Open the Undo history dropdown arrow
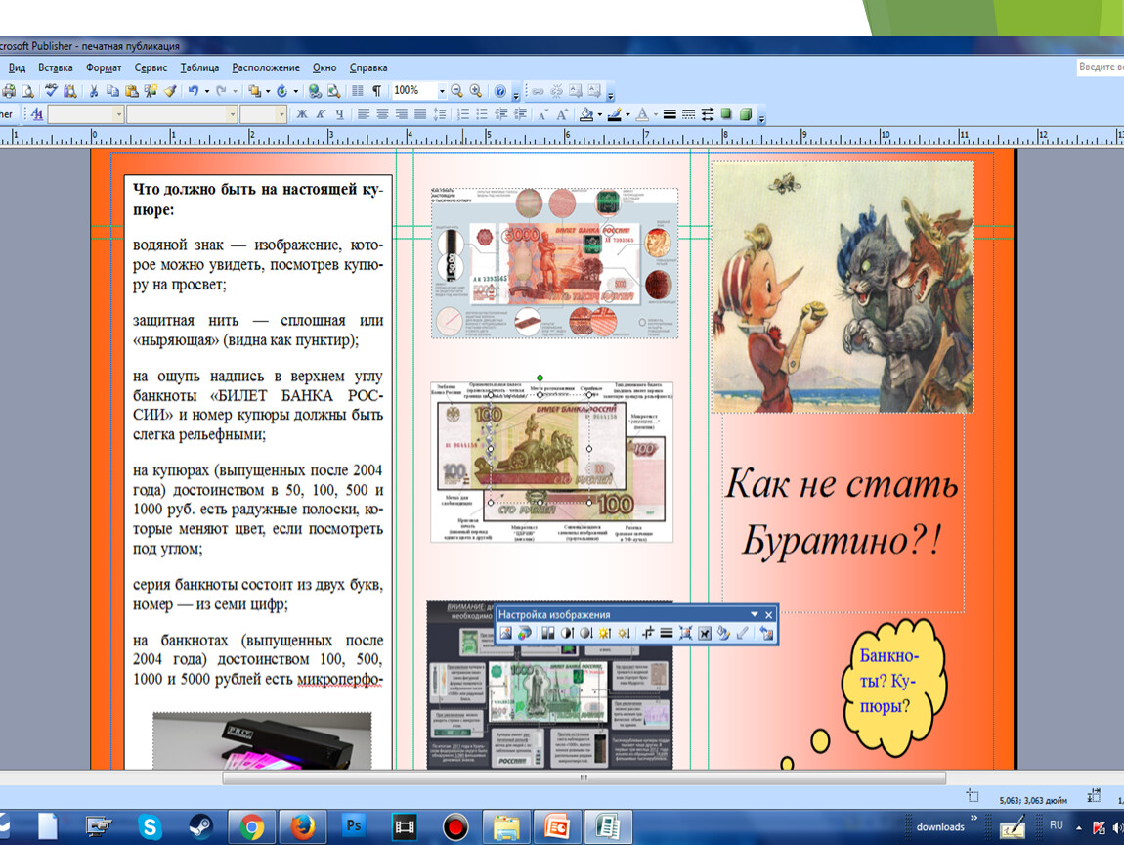1124x845 pixels. point(207,91)
